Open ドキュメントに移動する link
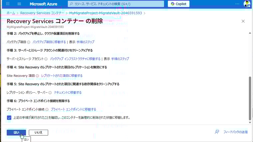 [x=68, y=93]
